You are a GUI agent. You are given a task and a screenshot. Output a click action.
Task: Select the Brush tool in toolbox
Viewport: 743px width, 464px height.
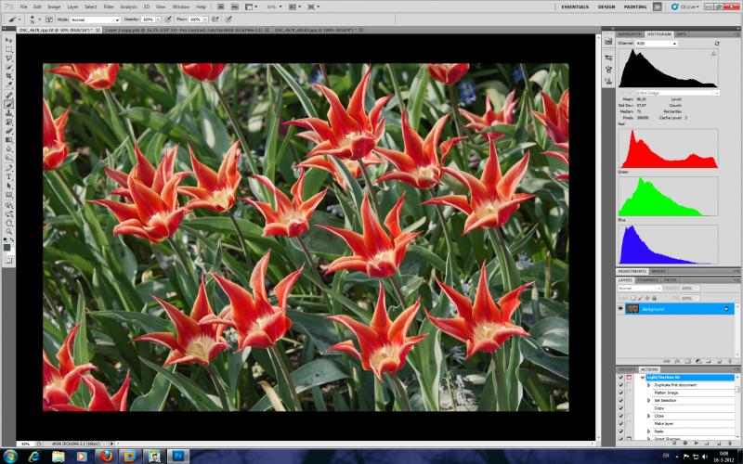[x=8, y=103]
